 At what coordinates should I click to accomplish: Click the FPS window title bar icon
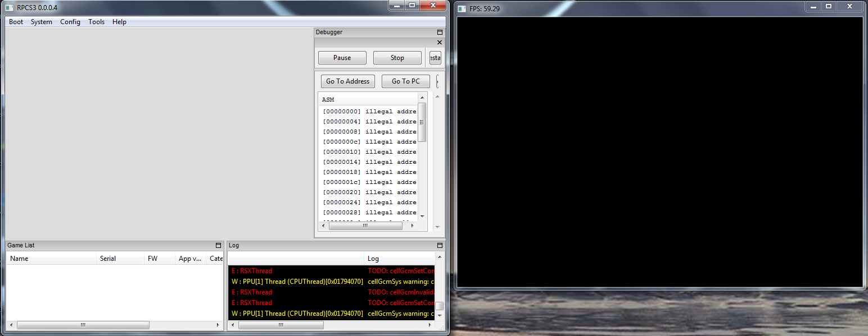pyautogui.click(x=462, y=8)
